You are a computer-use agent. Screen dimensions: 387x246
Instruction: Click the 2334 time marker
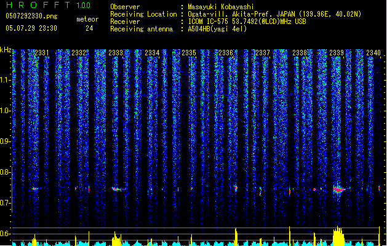pos(153,53)
